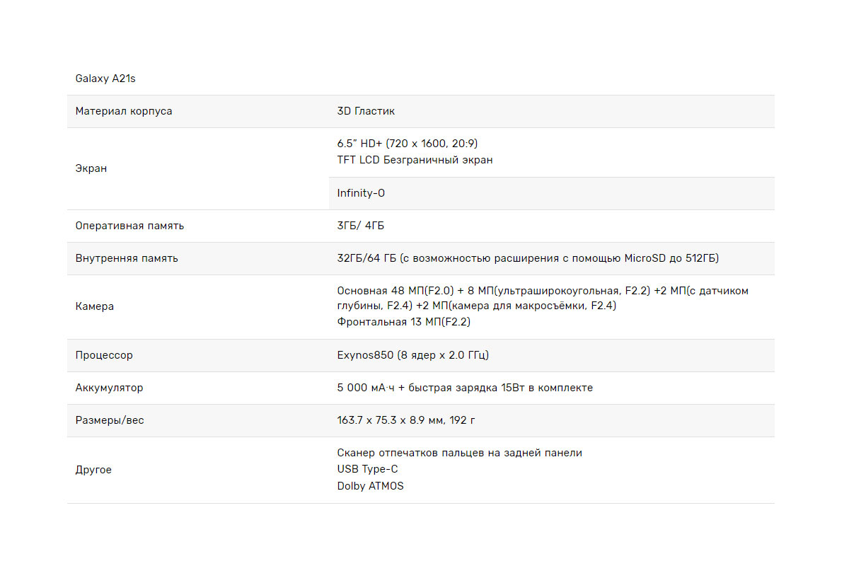Viewport: 849px width, 566px height.
Task: Select the Exynos850 processor value
Action: pyautogui.click(x=412, y=355)
